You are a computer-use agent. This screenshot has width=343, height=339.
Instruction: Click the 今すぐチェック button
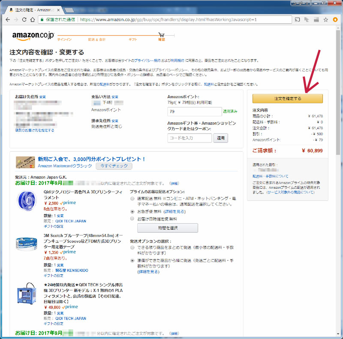[114, 166]
